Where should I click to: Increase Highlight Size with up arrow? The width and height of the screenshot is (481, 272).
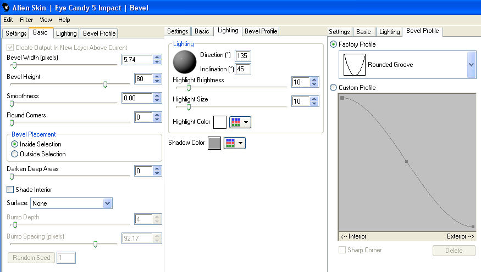click(314, 99)
